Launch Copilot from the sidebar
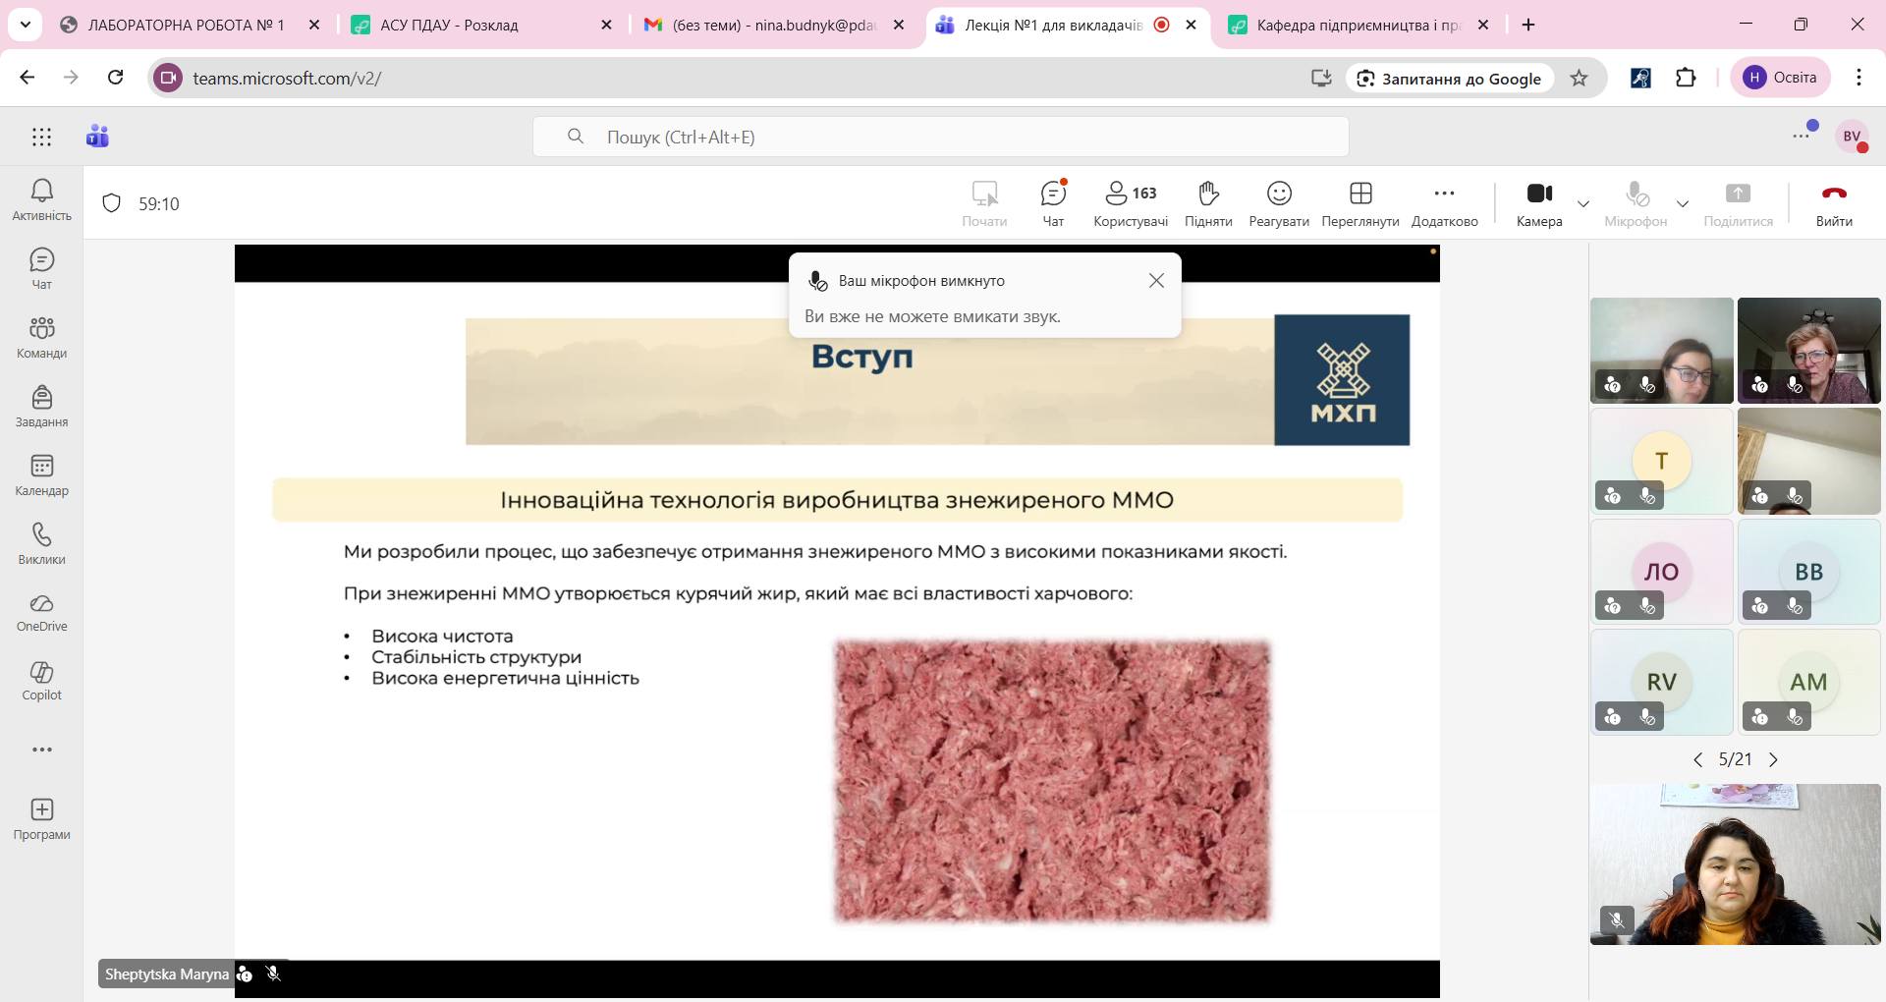The height and width of the screenshot is (1002, 1886). point(41,681)
